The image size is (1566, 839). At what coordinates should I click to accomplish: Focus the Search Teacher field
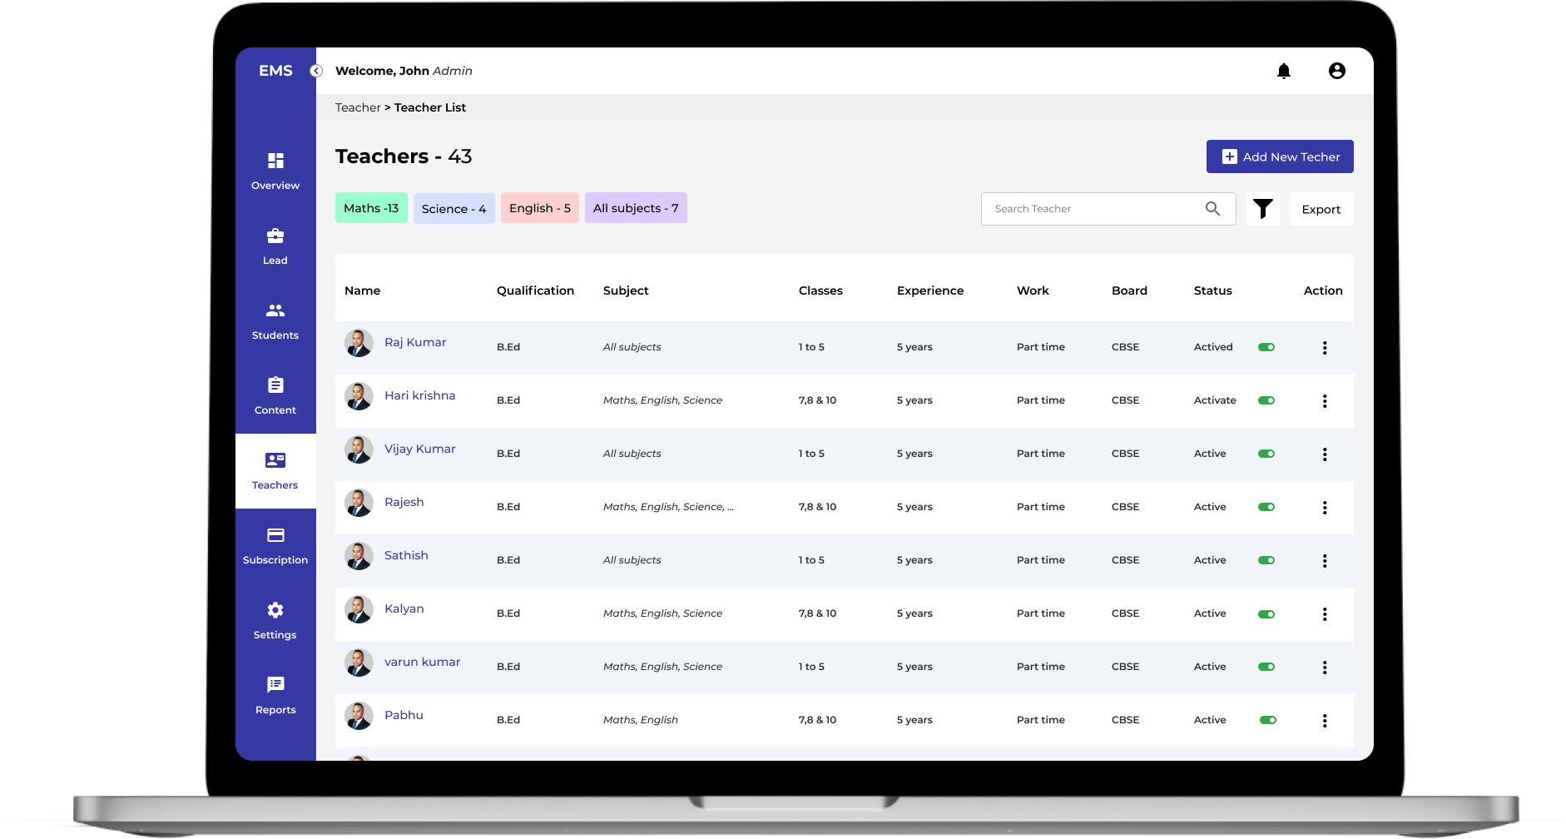pyautogui.click(x=1108, y=209)
